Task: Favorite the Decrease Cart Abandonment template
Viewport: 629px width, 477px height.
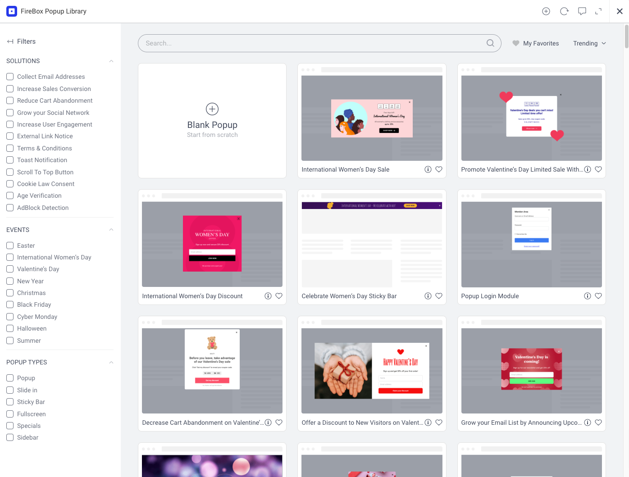Action: click(x=279, y=422)
